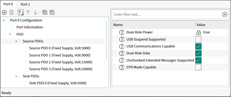Click the Value column header

click(x=212, y=25)
